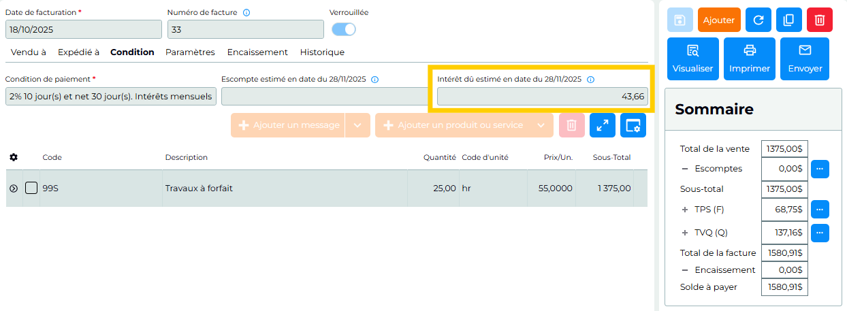847x311 pixels.
Task: Click the Encaissement amount 0,00$ in summary
Action: pyautogui.click(x=784, y=270)
